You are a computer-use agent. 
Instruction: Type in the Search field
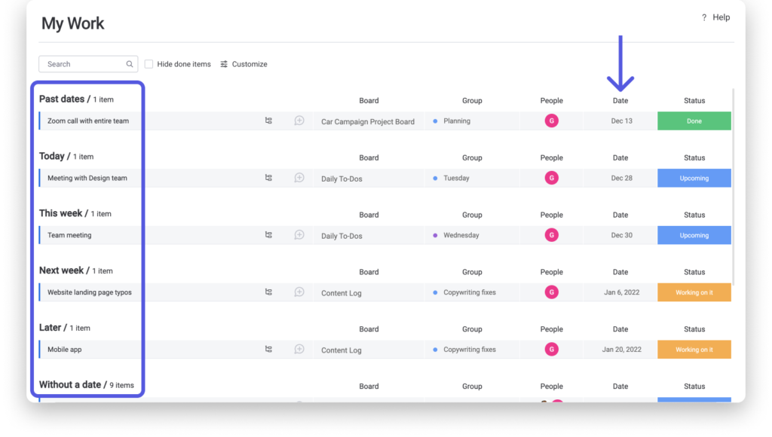tap(81, 65)
